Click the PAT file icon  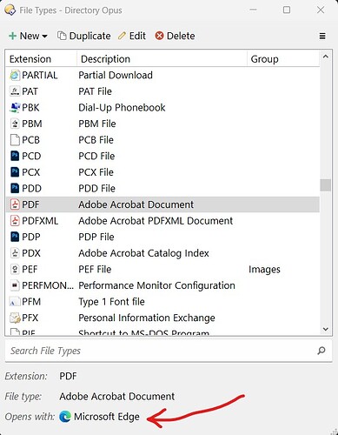tap(15, 91)
